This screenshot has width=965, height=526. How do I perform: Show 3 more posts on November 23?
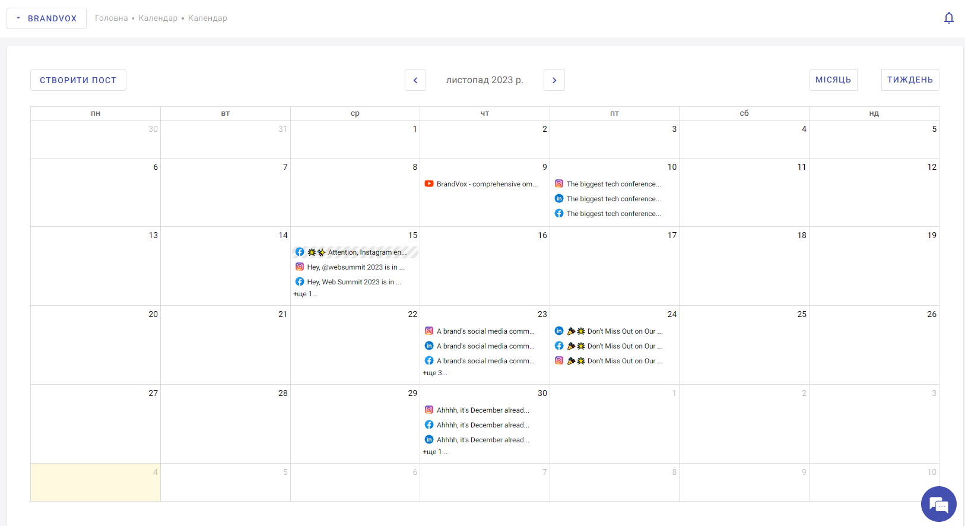click(x=435, y=373)
